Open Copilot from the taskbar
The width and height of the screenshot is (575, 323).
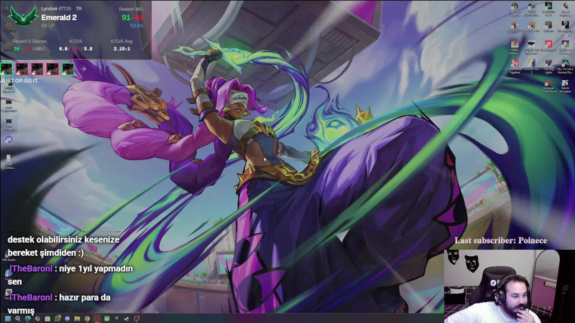point(38,319)
